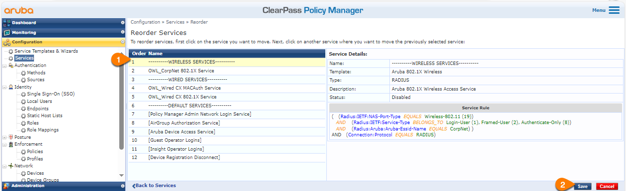The image size is (626, 191).
Task: Select Guest Operator Logins row
Action: (x=227, y=140)
